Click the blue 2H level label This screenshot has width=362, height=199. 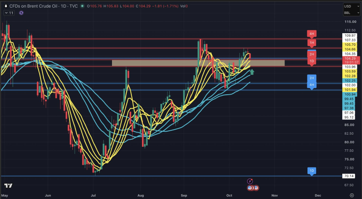(x=311, y=78)
